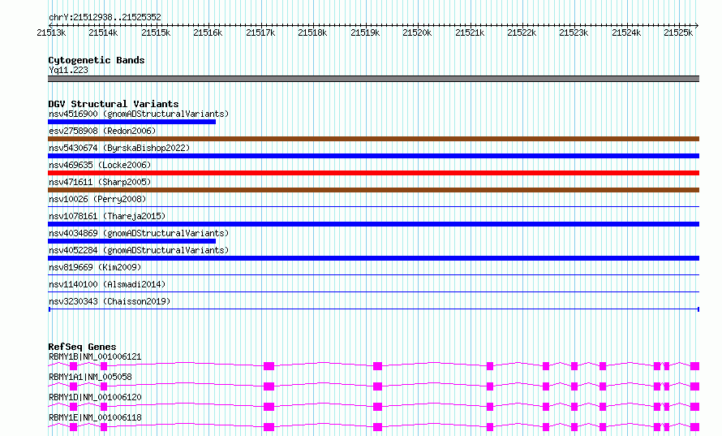Click the 21525k ruler label
Screen dimensions: 722x436
point(678,32)
